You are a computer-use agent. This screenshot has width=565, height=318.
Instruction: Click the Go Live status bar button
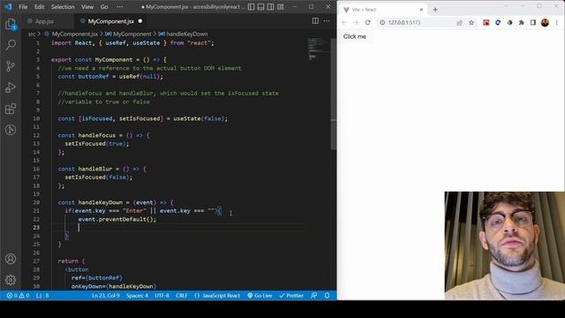point(260,296)
